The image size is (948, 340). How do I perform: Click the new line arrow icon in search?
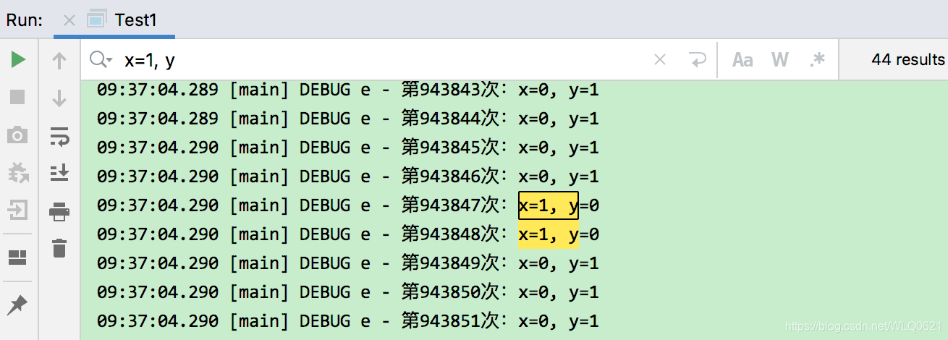[696, 60]
